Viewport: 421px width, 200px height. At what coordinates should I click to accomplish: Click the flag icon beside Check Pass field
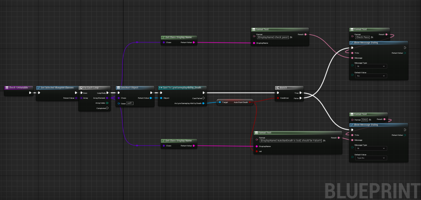click(372, 37)
